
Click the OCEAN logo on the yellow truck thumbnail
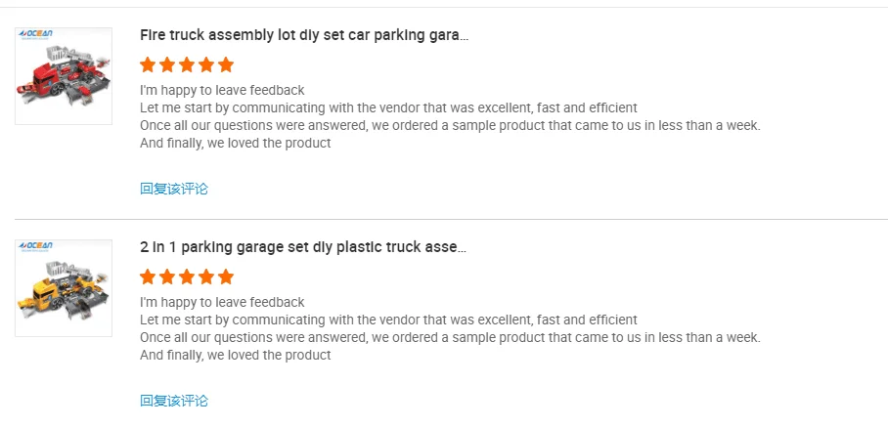(x=35, y=246)
